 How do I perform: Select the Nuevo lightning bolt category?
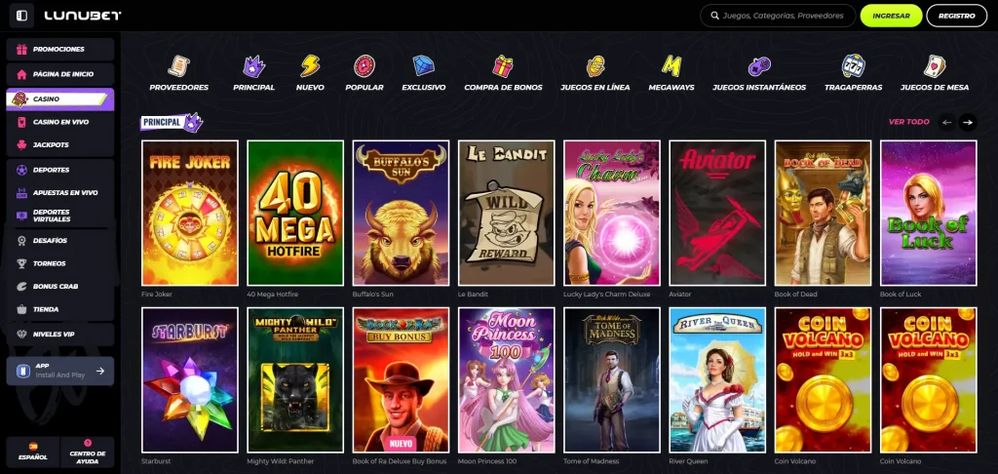click(310, 66)
